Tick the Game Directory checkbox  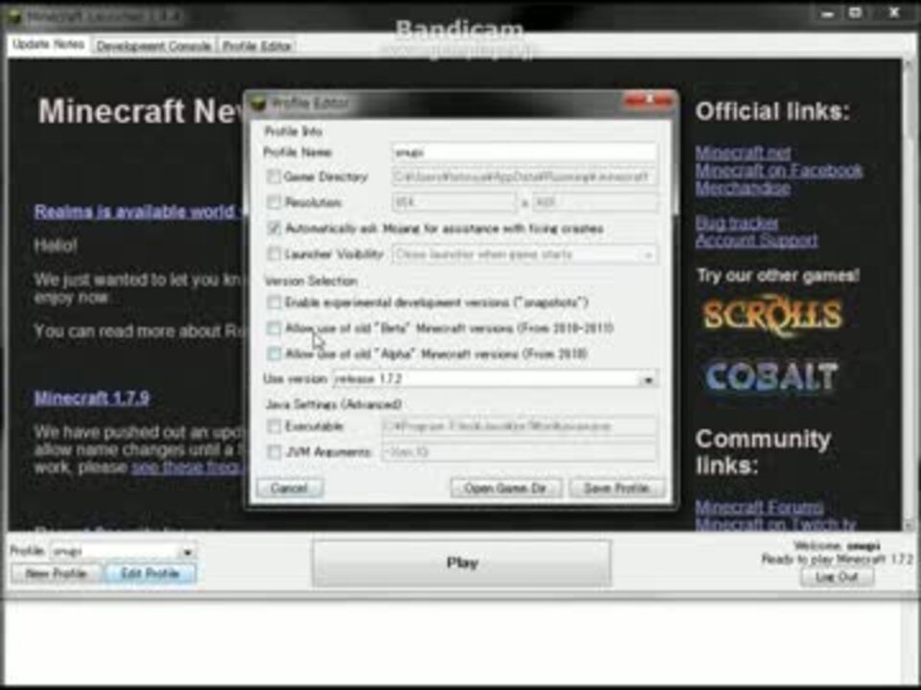(273, 176)
